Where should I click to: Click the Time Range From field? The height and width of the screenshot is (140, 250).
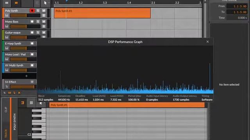pos(237,6)
